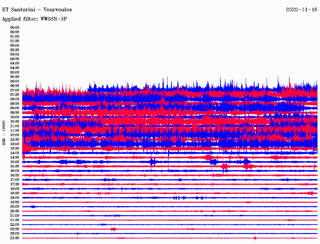This screenshot has width=320, height=244.
Task: Click the 10:00 time label
Action: [15, 117]
